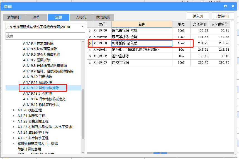This screenshot has height=159, width=239.
Task: Select A.1.19.12 其他构件拆除
Action: (41, 88)
